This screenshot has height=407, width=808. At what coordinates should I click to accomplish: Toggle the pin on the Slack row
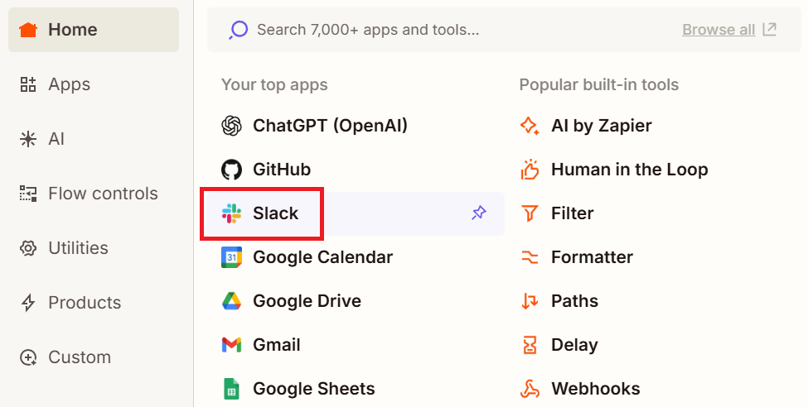click(x=478, y=213)
